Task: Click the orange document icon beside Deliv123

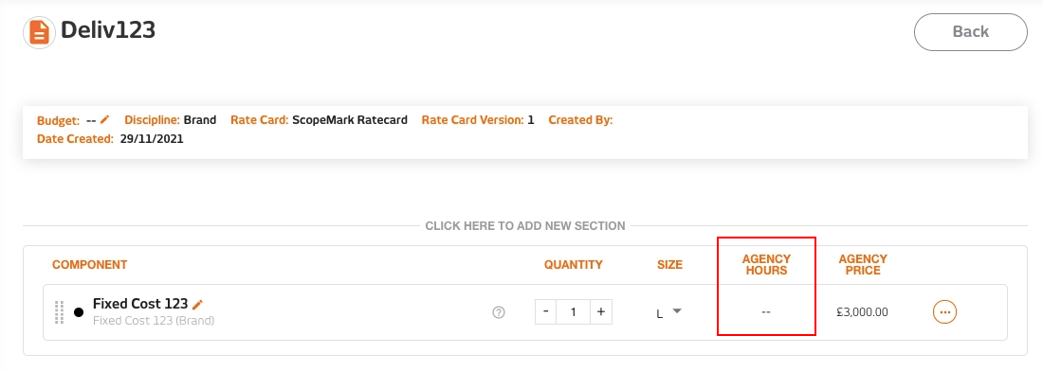Action: click(x=39, y=32)
